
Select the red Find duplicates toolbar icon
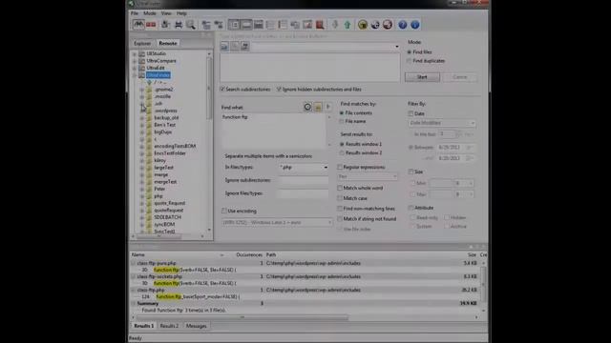coord(151,25)
